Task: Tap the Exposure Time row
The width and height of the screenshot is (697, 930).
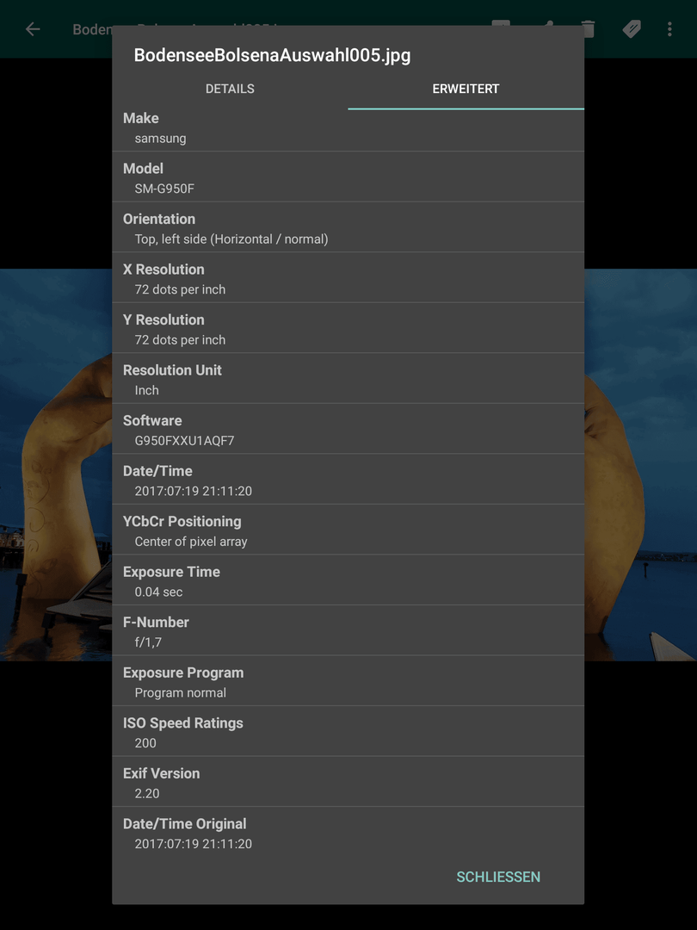Action: coord(348,582)
